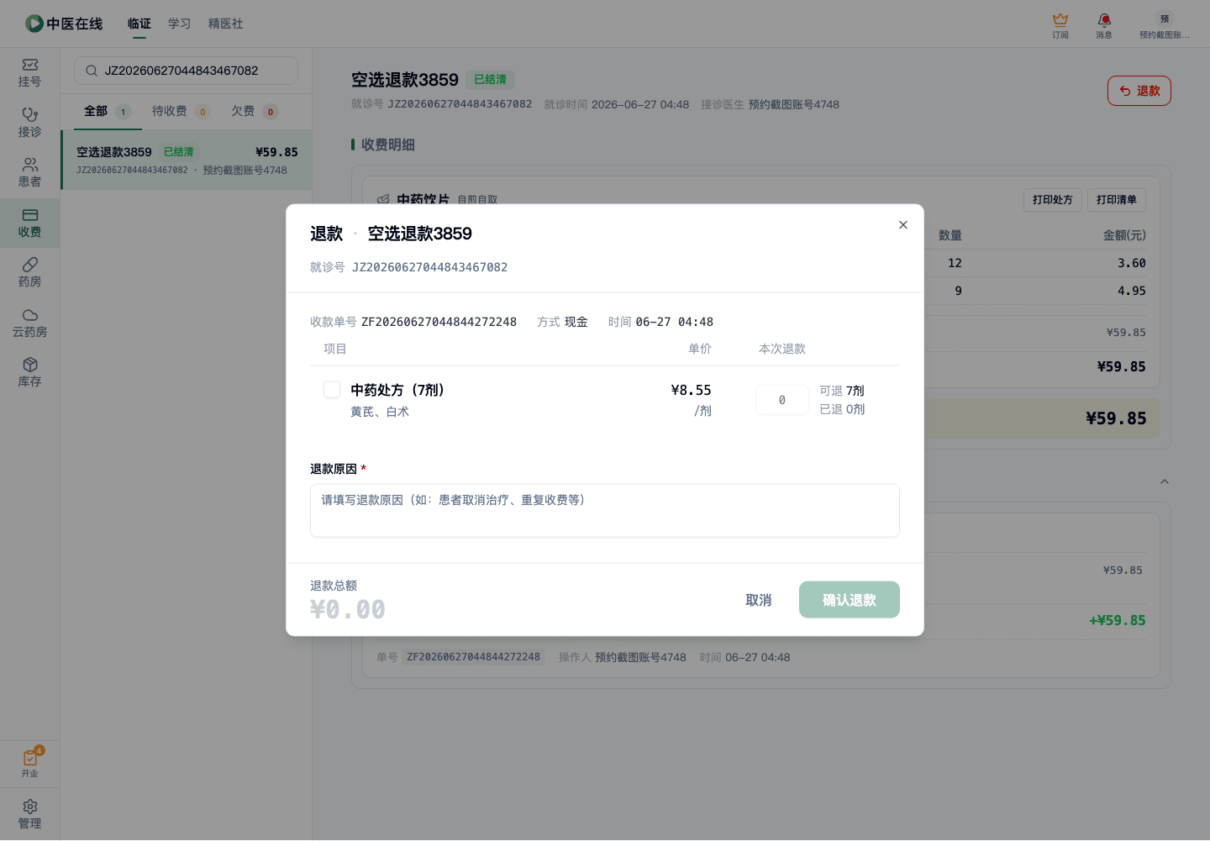Switch to the 学习 top tab
This screenshot has height=841, width=1210.
pyautogui.click(x=180, y=24)
